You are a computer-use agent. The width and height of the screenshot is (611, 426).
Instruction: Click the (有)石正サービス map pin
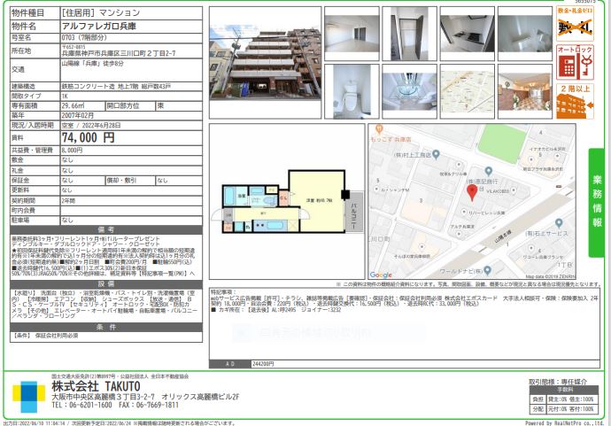pos(559,223)
